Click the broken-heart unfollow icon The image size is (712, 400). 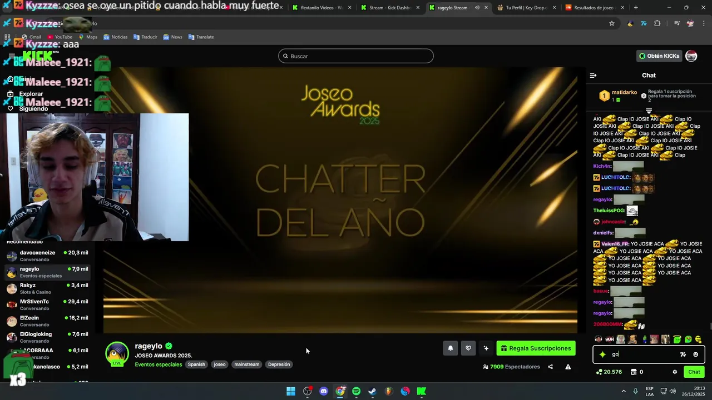468,348
